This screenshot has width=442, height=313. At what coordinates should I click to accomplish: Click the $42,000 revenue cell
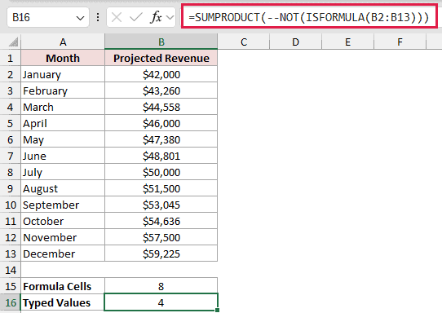pos(161,74)
